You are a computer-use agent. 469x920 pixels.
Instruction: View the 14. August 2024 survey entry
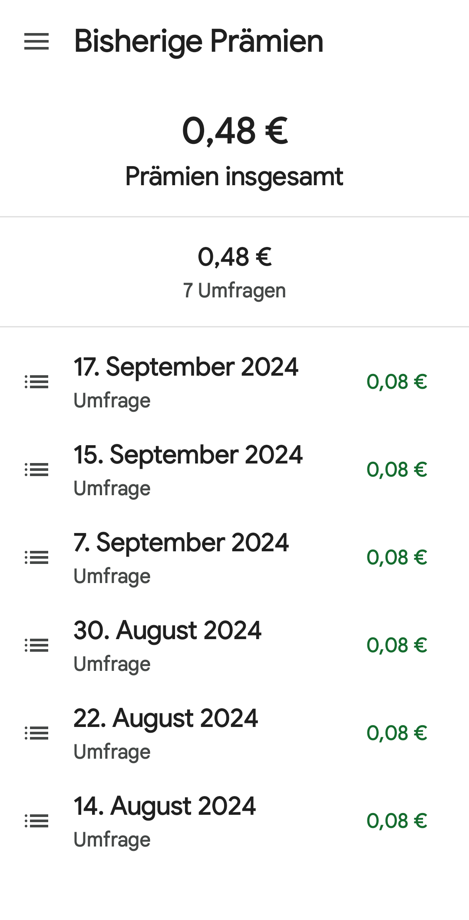point(165,807)
